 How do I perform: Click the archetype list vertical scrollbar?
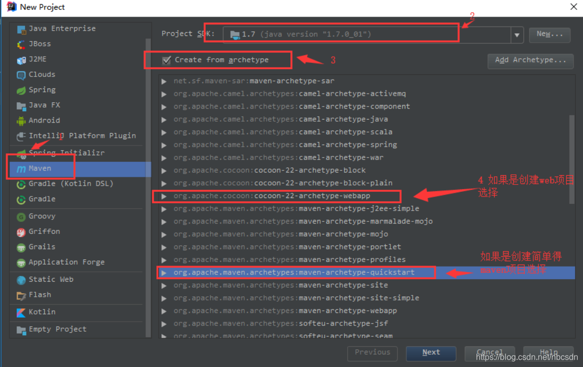click(x=572, y=159)
